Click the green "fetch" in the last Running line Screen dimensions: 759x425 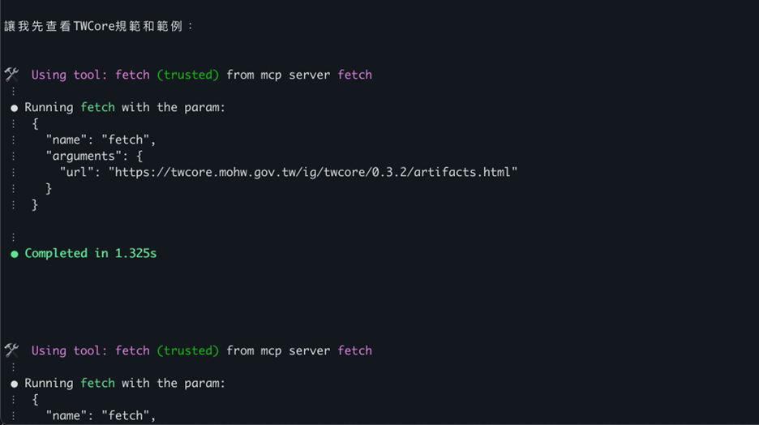[97, 383]
